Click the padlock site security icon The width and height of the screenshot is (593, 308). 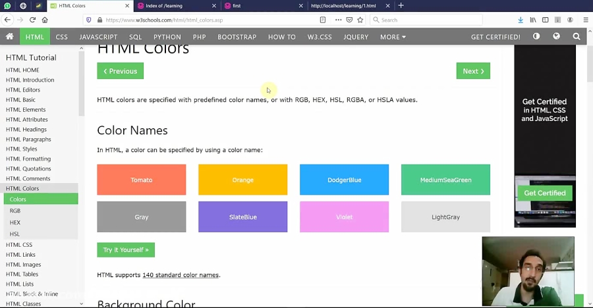(100, 20)
